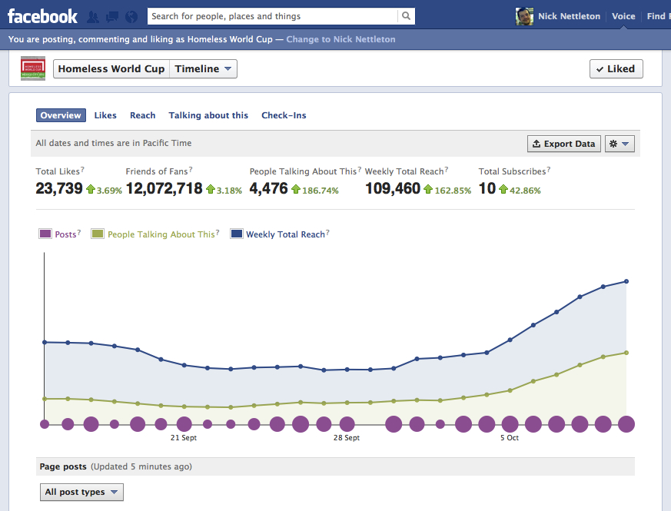The height and width of the screenshot is (511, 671).
Task: Click Change to Nick Nettleton link
Action: point(340,39)
